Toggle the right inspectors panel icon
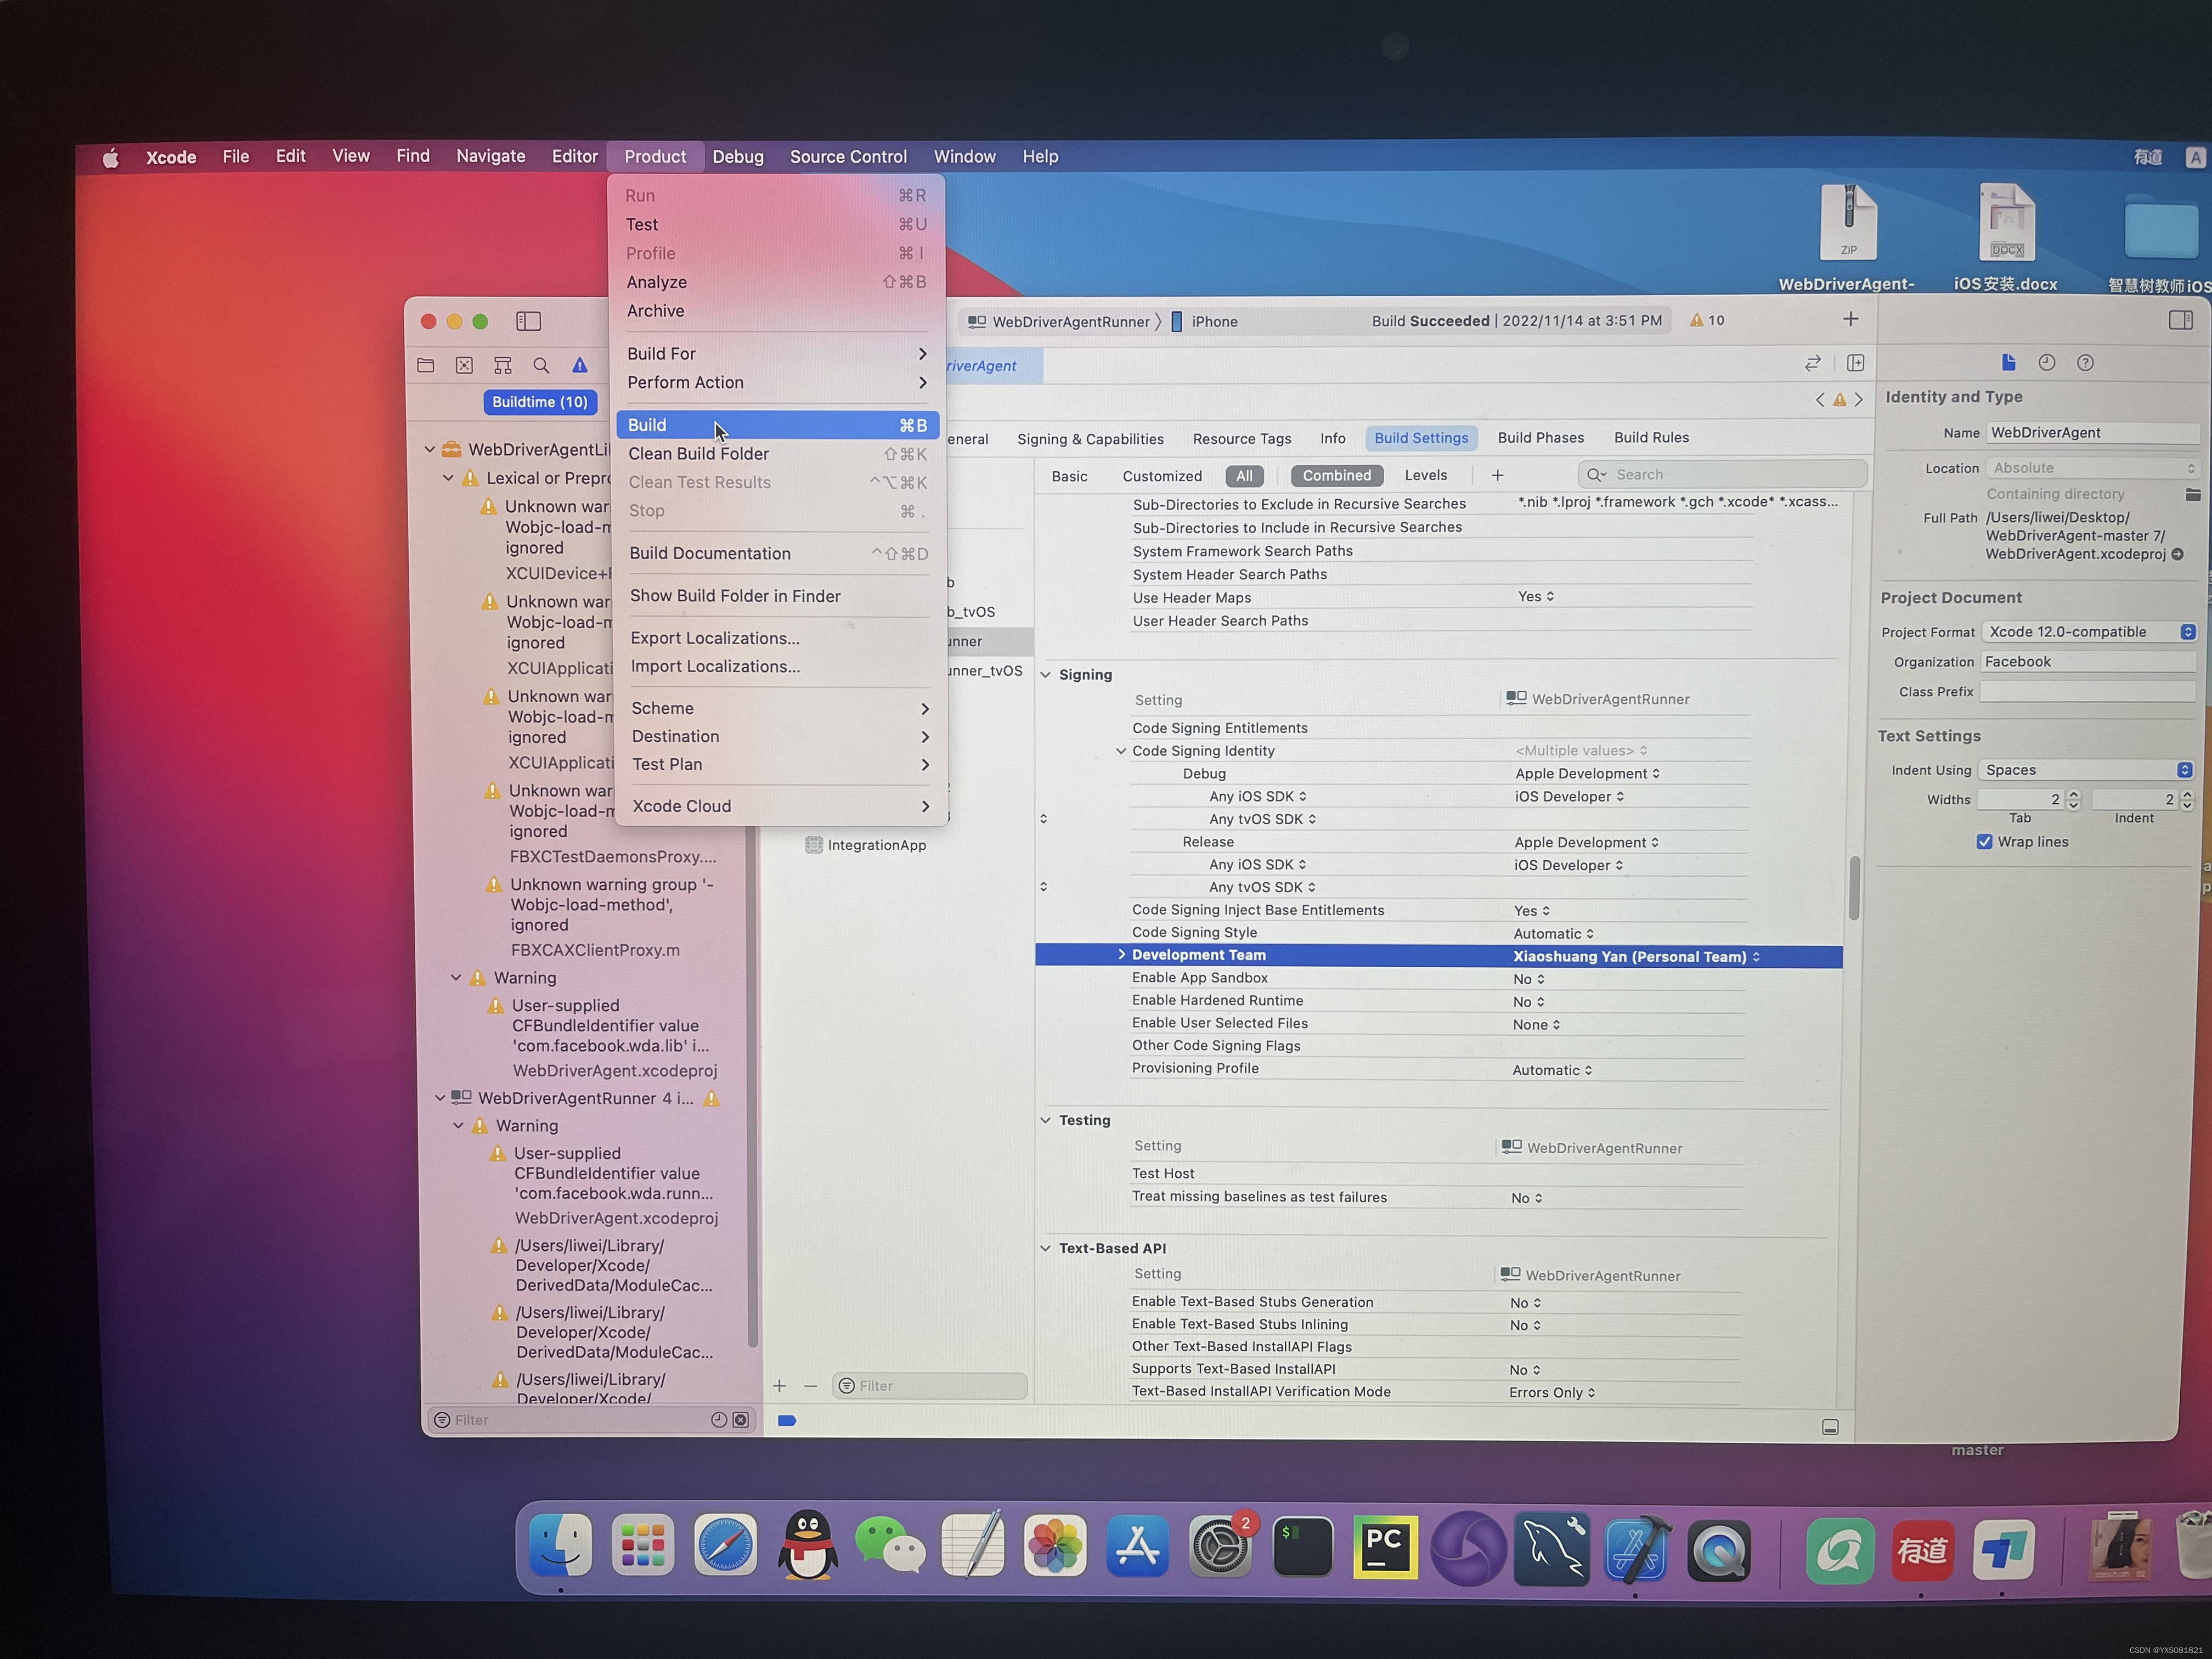Viewport: 2212px width, 1659px height. [x=2181, y=320]
